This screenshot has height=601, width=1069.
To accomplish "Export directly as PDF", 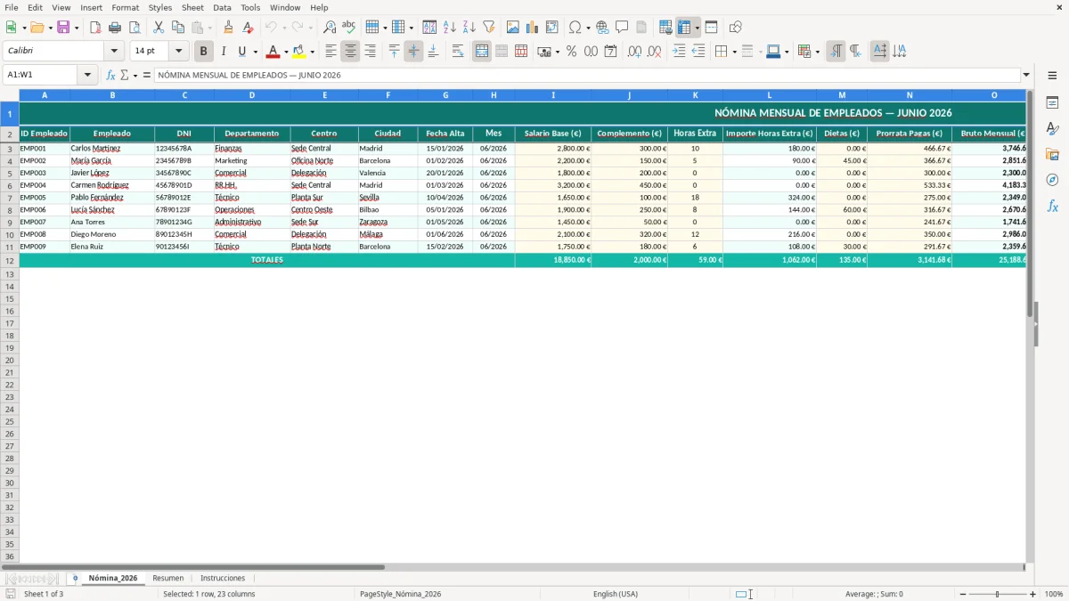I will [95, 28].
